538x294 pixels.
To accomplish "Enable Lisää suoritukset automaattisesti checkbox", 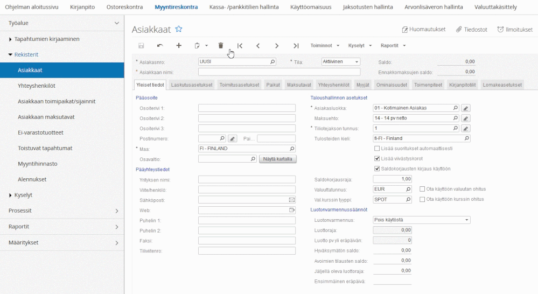I will click(x=377, y=149).
